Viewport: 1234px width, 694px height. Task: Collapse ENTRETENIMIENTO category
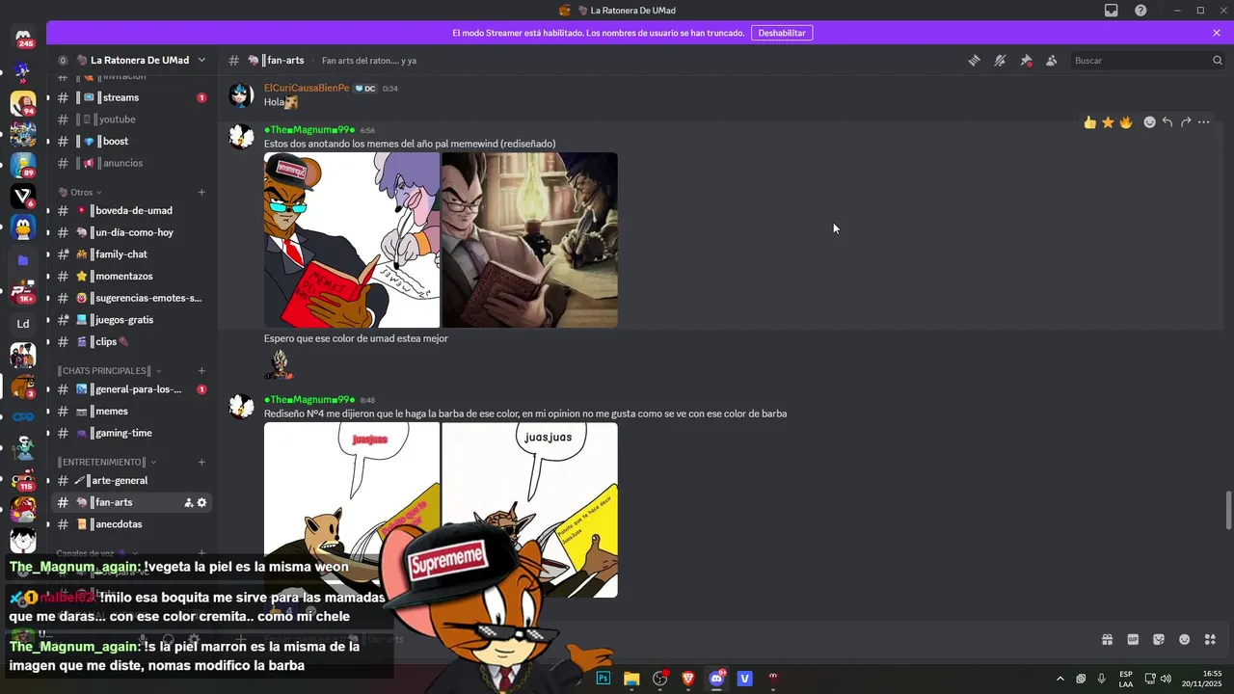pos(106,462)
